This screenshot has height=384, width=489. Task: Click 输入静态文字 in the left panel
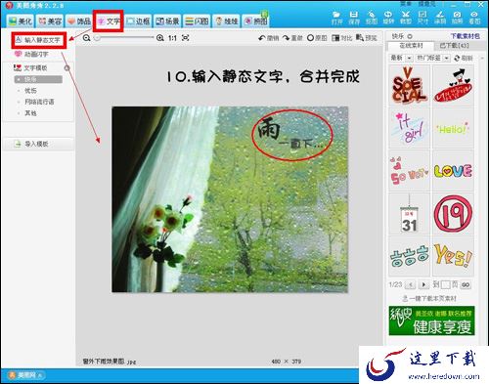coord(39,40)
